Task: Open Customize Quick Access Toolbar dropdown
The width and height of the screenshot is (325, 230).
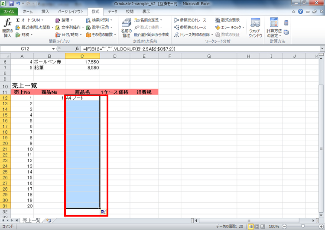Action: click(x=39, y=3)
